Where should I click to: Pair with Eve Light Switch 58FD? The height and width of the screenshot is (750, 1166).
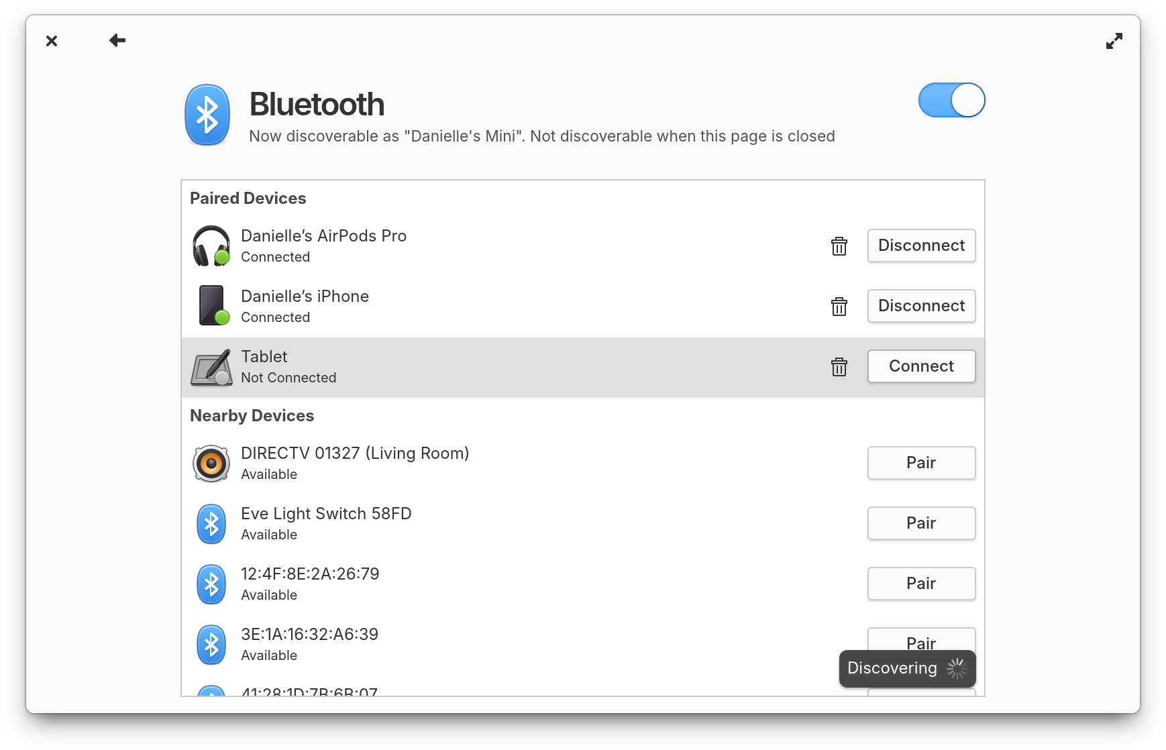click(x=921, y=523)
